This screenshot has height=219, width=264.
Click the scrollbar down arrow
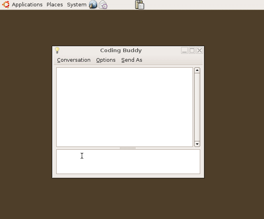click(197, 144)
